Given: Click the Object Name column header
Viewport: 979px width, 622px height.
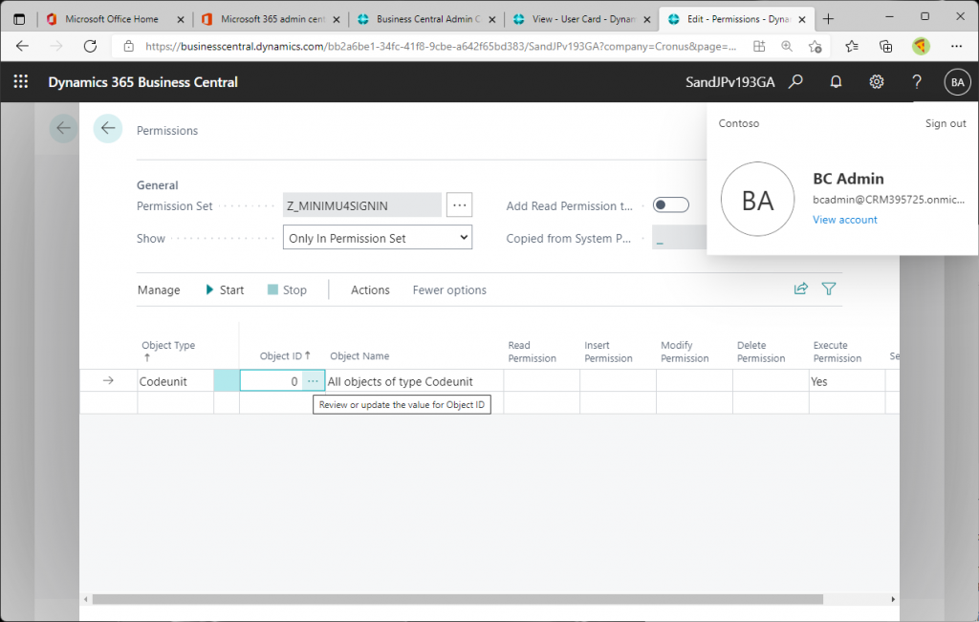Looking at the screenshot, I should tap(359, 355).
